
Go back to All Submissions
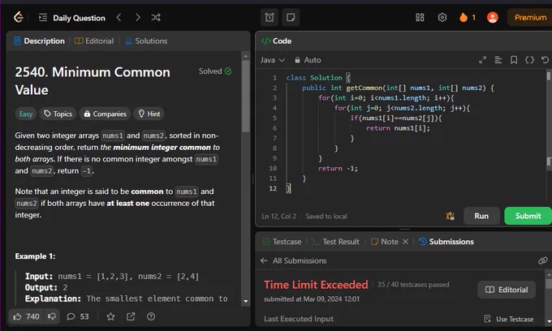pos(293,260)
